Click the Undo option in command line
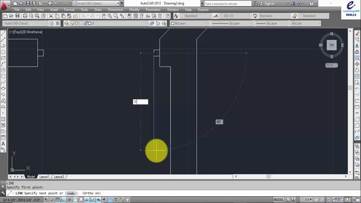 pyautogui.click(x=71, y=193)
